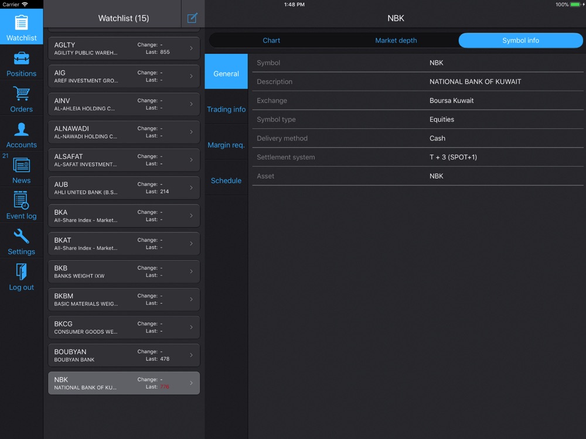This screenshot has width=586, height=439.
Task: Select the Symbol info tab
Action: 520,40
